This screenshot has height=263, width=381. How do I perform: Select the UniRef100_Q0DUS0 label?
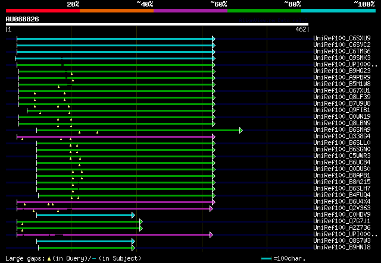click(x=342, y=169)
